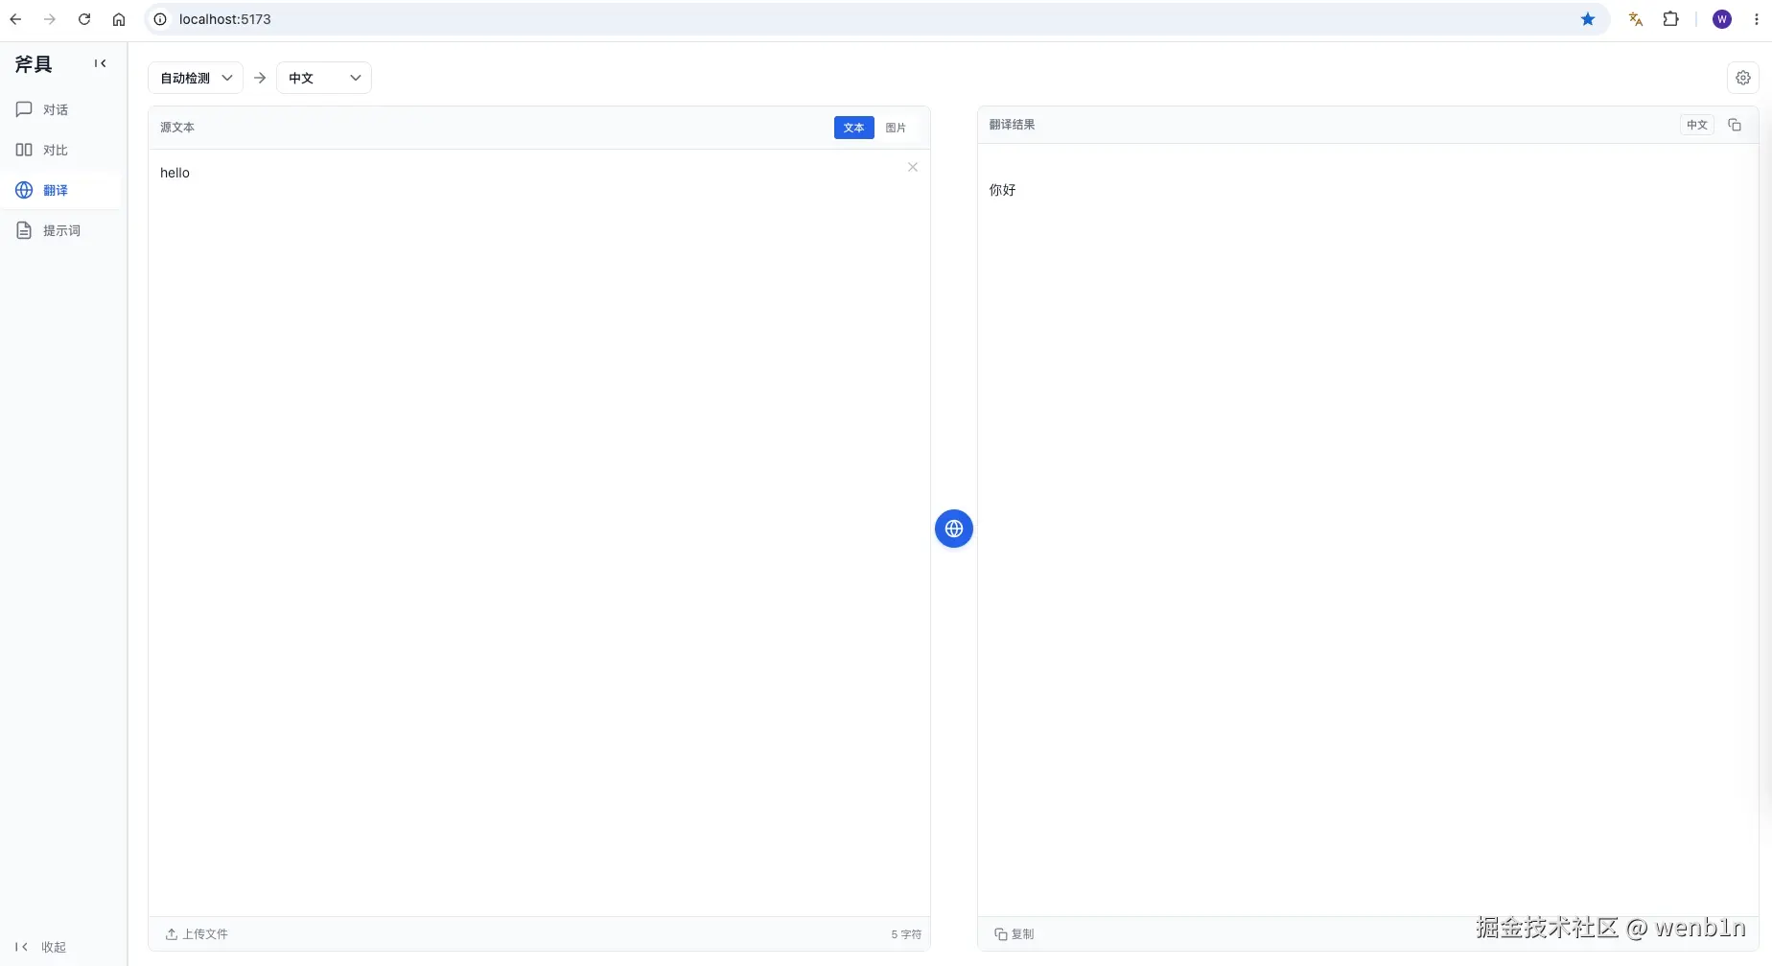Viewport: 1772px width, 966px height.
Task: Open the browser three-dot menu
Action: (x=1757, y=19)
